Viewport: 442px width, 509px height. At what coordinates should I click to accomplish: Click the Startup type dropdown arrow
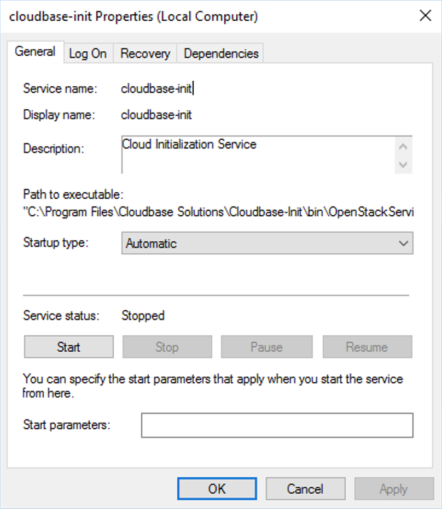[404, 244]
